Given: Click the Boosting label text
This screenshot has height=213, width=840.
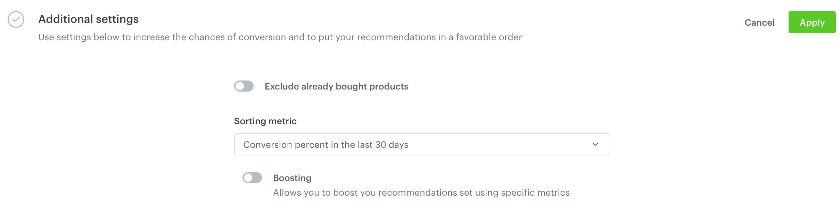Looking at the screenshot, I should click(x=291, y=178).
